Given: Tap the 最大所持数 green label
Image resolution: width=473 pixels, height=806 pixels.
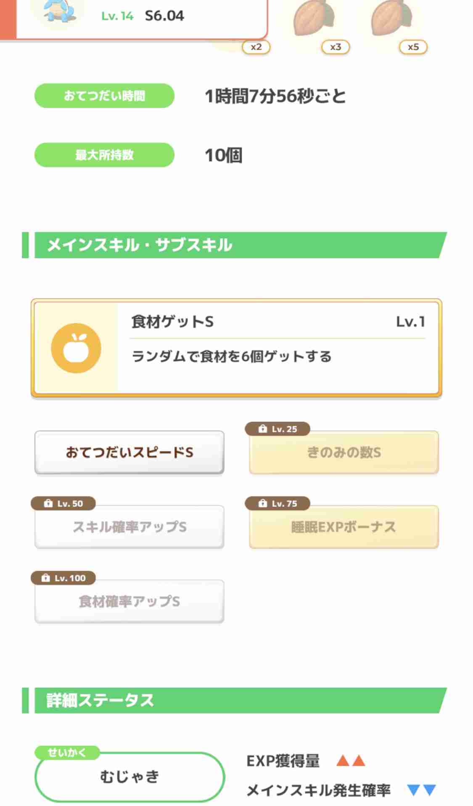Looking at the screenshot, I should point(104,155).
